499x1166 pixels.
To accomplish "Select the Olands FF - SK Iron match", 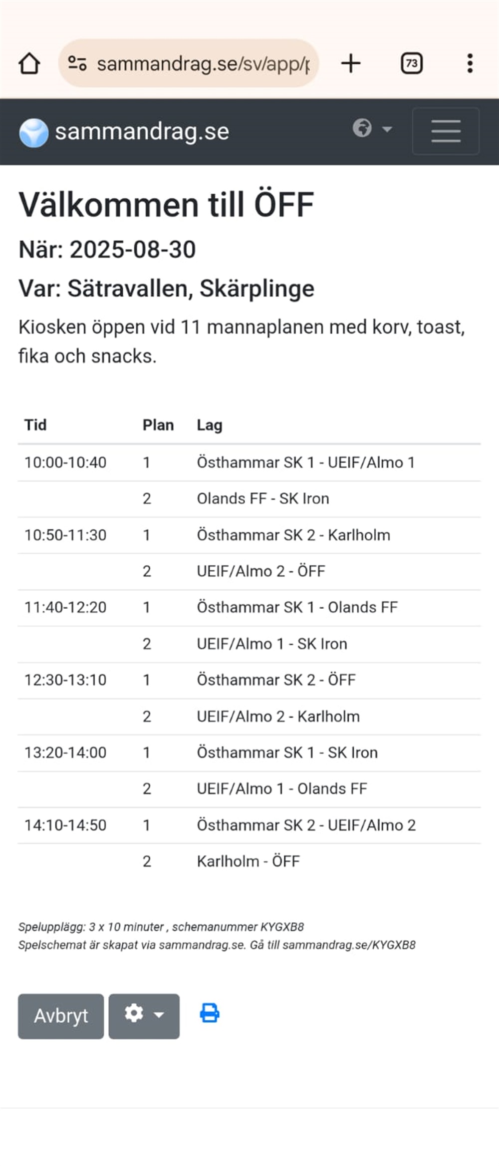I will (x=263, y=499).
